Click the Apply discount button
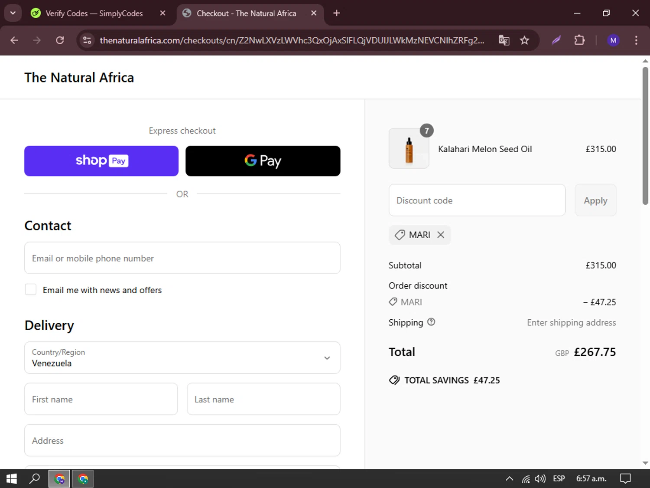This screenshot has width=650, height=488. (x=595, y=200)
